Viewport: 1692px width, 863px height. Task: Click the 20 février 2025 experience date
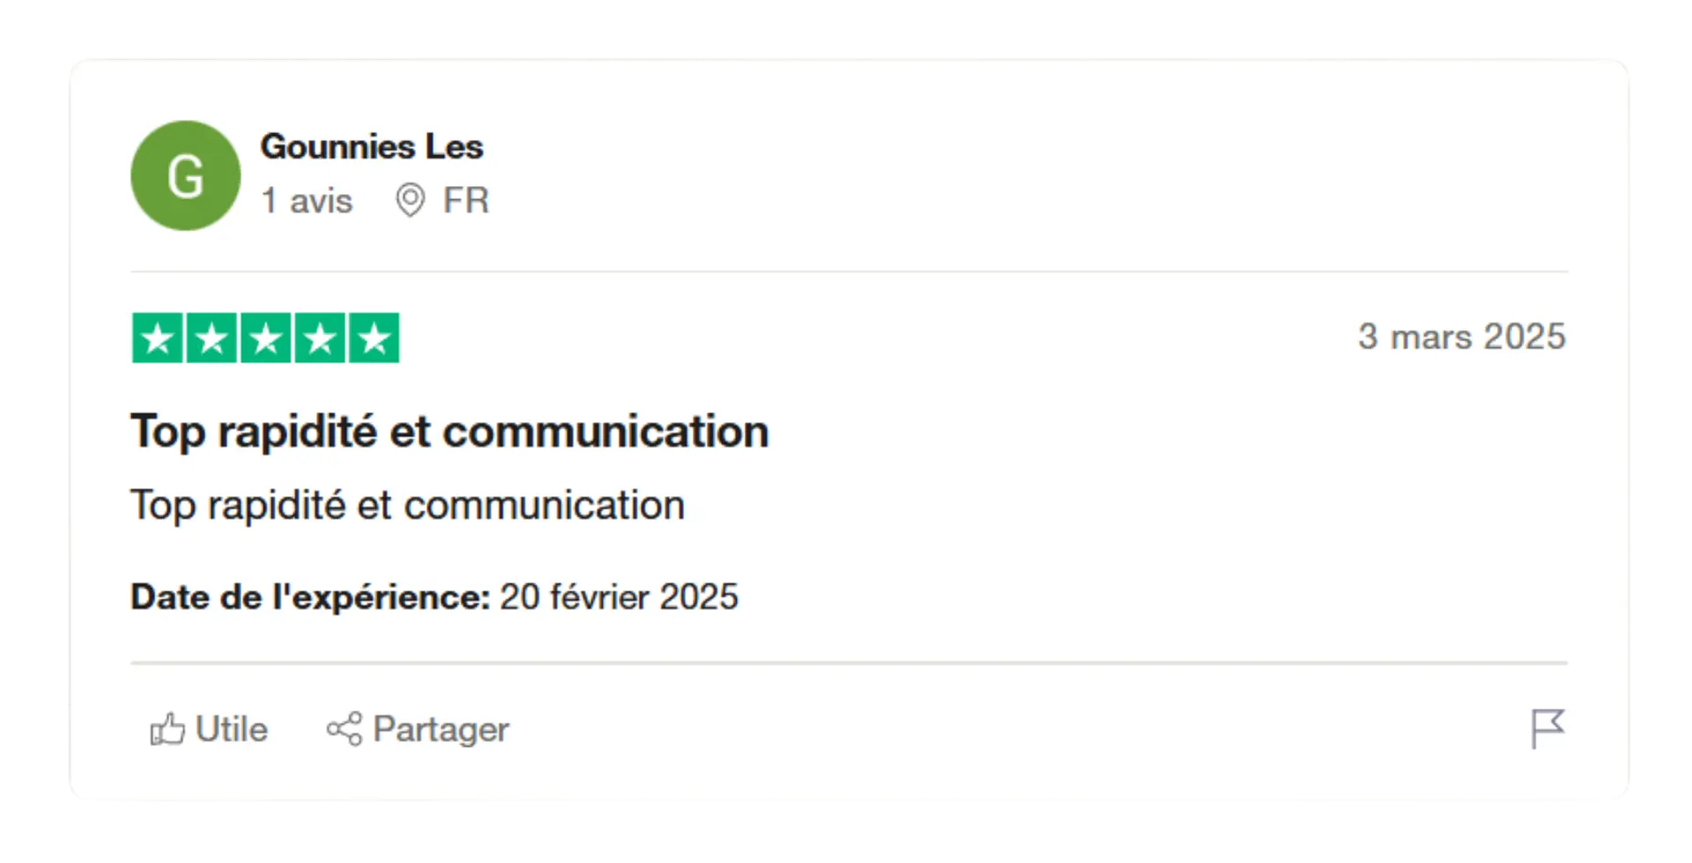619,598
